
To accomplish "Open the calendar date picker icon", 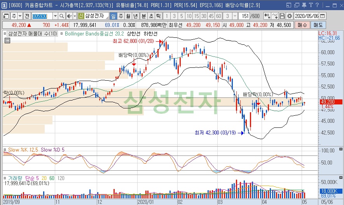I will (x=323, y=16).
